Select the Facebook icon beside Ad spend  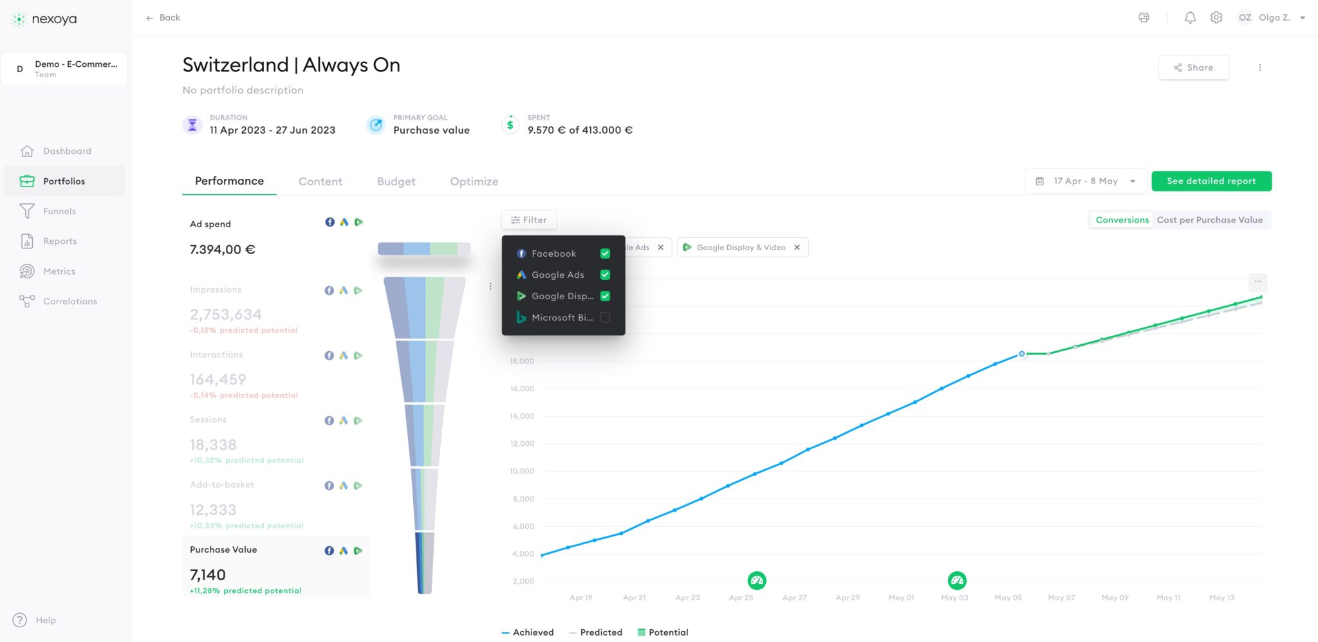329,222
